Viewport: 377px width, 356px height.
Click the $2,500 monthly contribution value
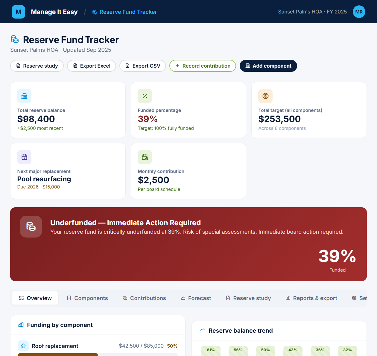(153, 180)
